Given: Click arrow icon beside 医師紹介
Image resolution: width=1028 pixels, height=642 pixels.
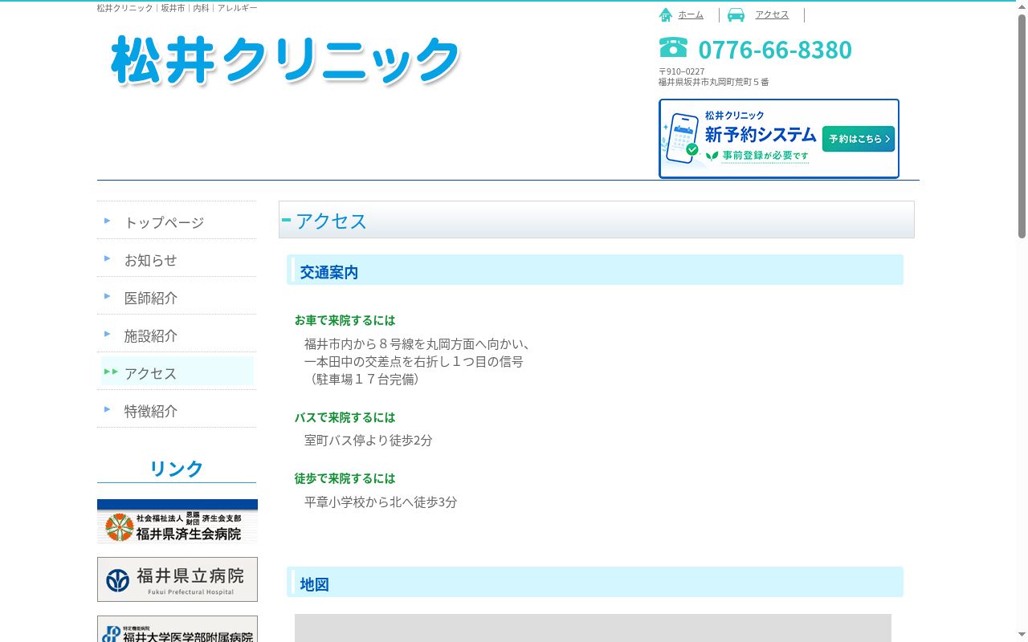Looking at the screenshot, I should pyautogui.click(x=108, y=296).
